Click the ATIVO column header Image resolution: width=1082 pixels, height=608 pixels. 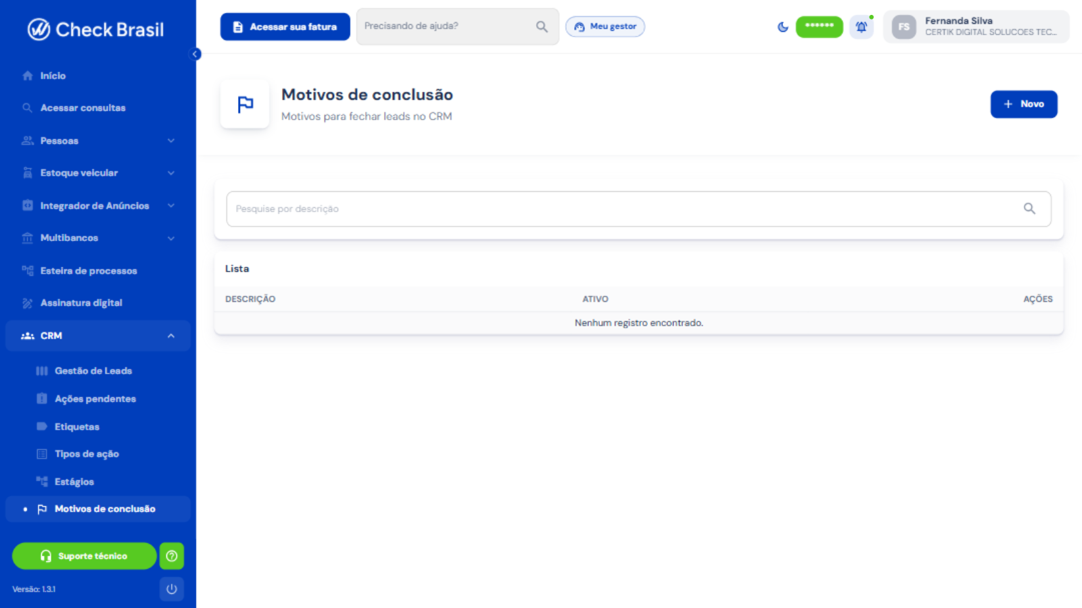tap(596, 299)
